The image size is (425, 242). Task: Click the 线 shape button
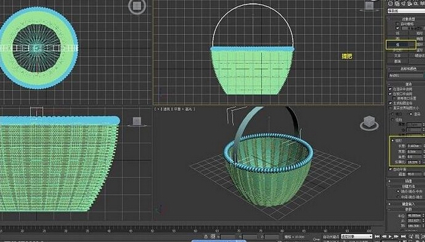click(x=398, y=33)
